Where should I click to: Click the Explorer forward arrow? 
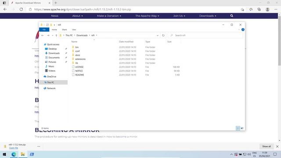click(x=48, y=36)
